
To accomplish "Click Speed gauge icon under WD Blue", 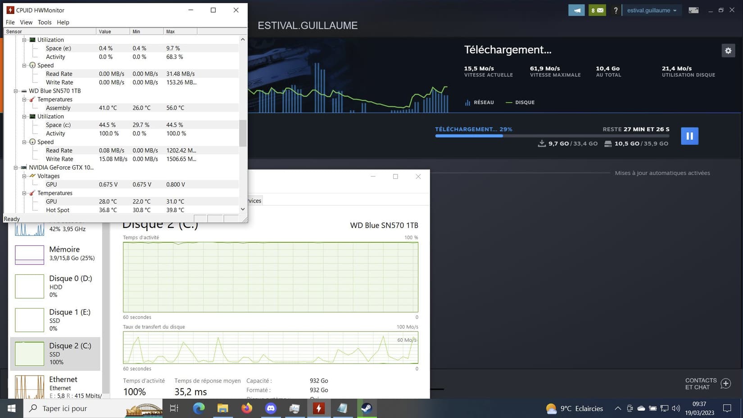I will pyautogui.click(x=32, y=142).
